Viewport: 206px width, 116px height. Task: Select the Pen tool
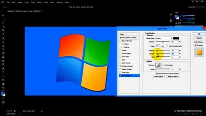point(3,69)
